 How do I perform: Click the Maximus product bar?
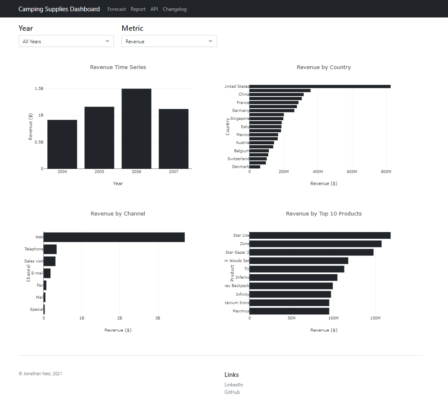[289, 311]
